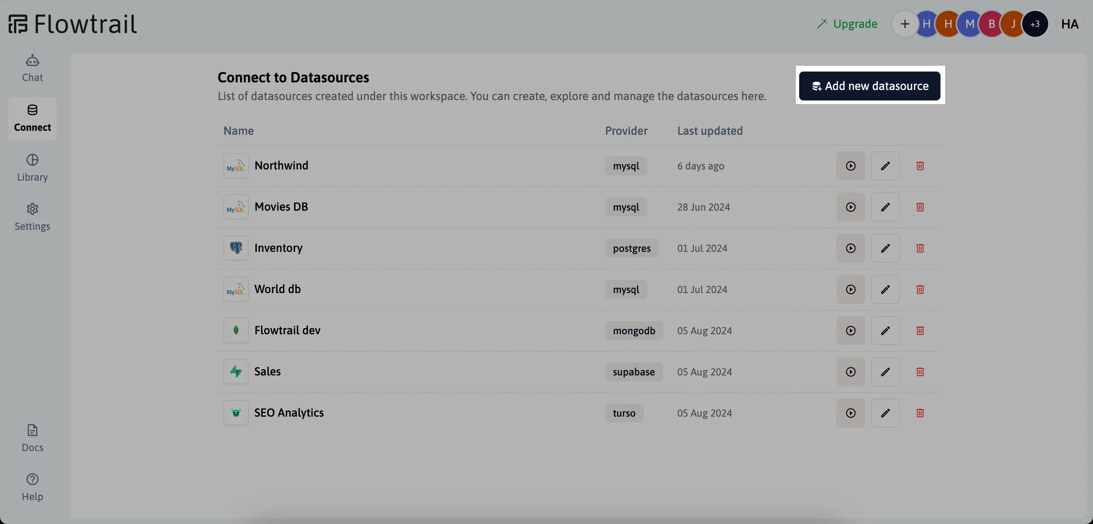Click the Sales supabase logo icon
The width and height of the screenshot is (1093, 524).
pyautogui.click(x=236, y=372)
